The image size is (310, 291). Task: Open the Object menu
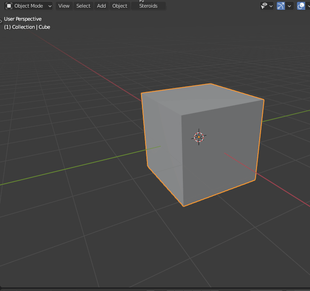click(x=120, y=6)
